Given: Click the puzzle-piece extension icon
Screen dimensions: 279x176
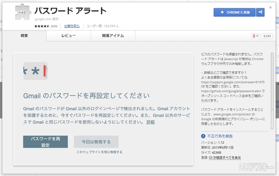Looking at the screenshot, I should click(23, 12).
